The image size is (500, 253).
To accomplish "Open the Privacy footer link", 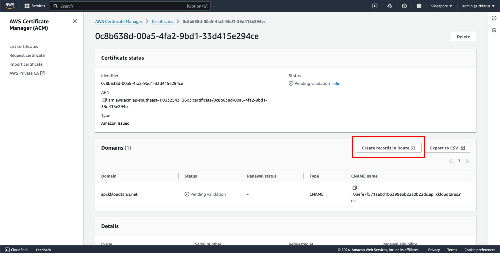I will point(434,250).
